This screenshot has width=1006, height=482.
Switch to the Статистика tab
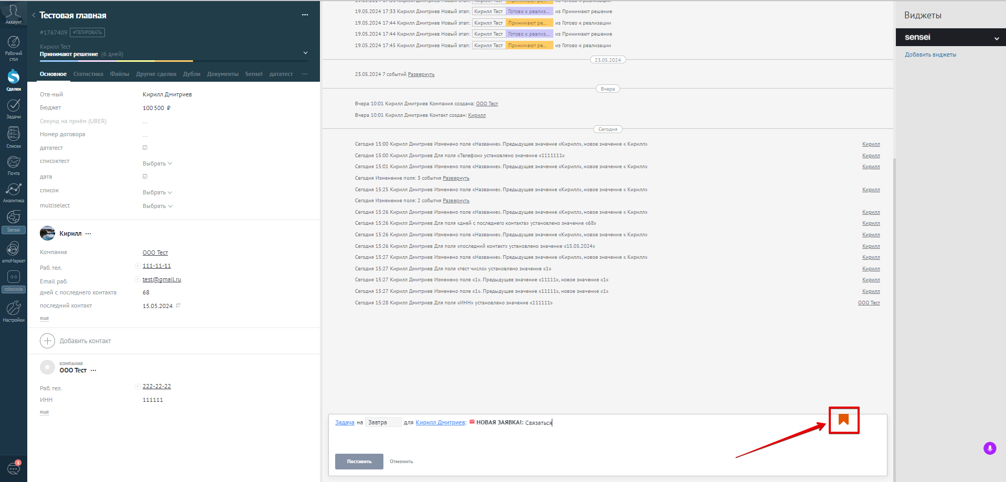coord(88,74)
